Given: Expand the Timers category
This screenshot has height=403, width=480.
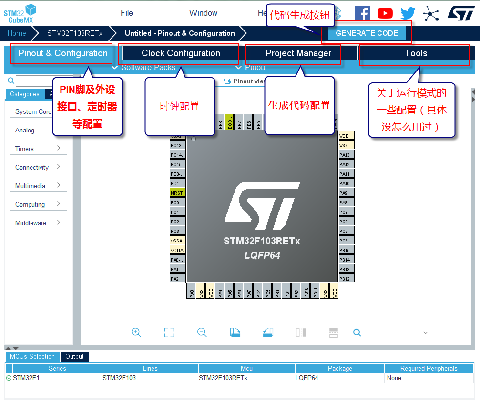Looking at the screenshot, I should click(x=38, y=149).
